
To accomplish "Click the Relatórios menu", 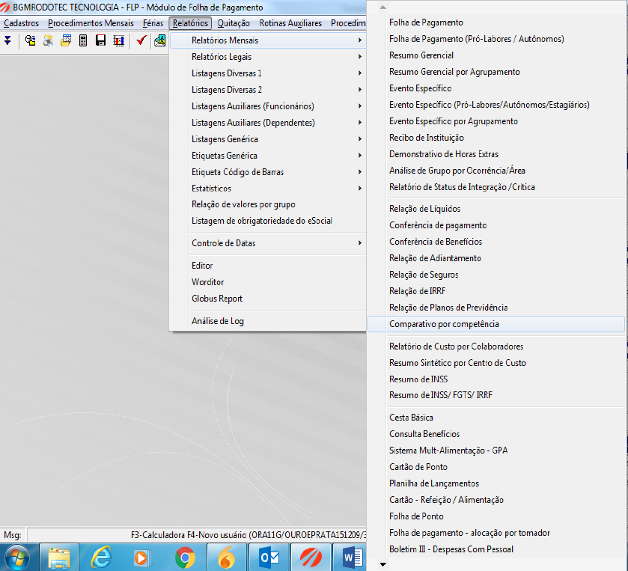I will 190,23.
